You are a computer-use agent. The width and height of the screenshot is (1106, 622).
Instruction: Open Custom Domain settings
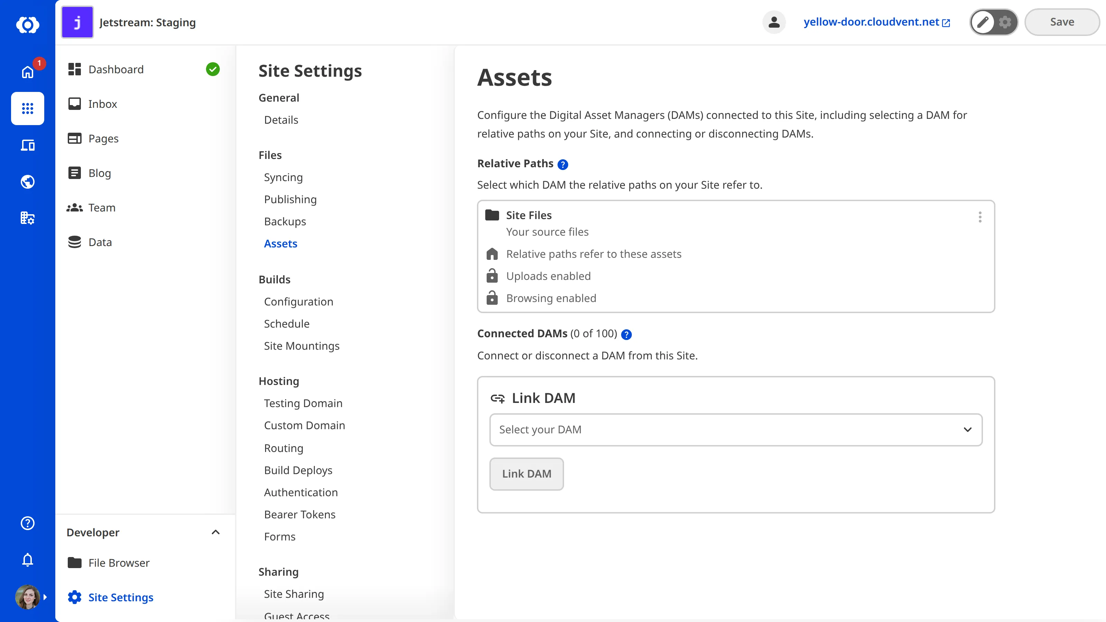tap(304, 425)
